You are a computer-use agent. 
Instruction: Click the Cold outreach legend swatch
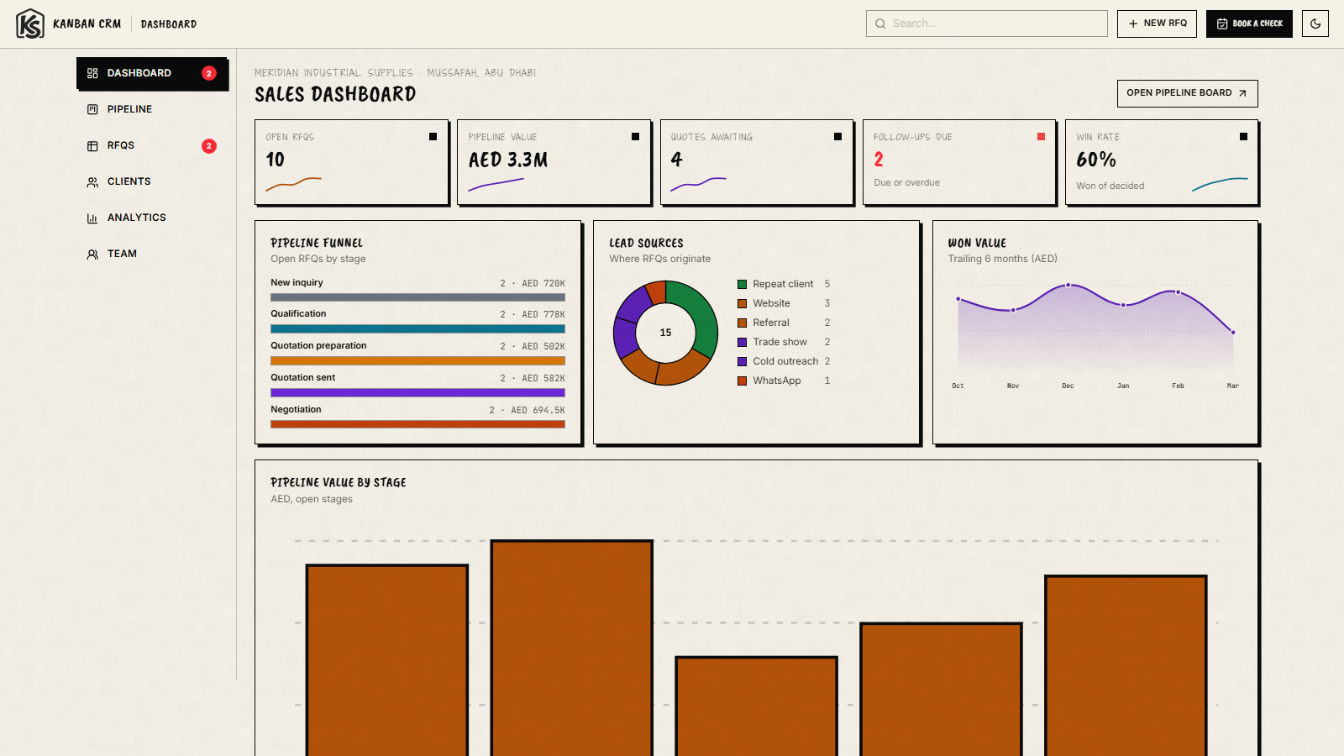[743, 361]
